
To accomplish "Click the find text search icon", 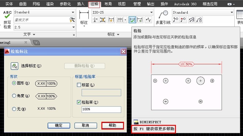I will pos(72,20).
